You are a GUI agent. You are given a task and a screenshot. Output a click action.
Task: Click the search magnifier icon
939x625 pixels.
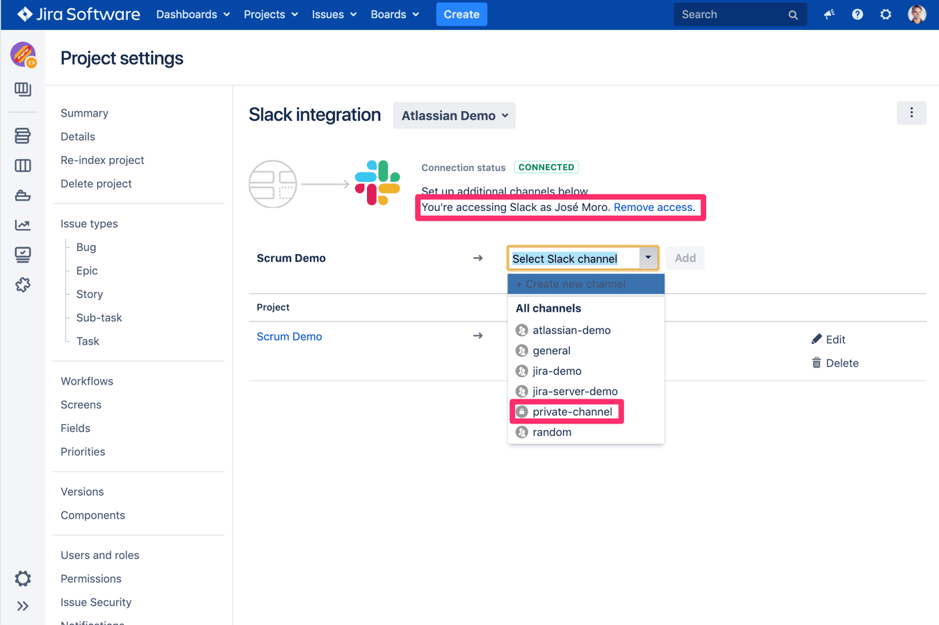(793, 15)
